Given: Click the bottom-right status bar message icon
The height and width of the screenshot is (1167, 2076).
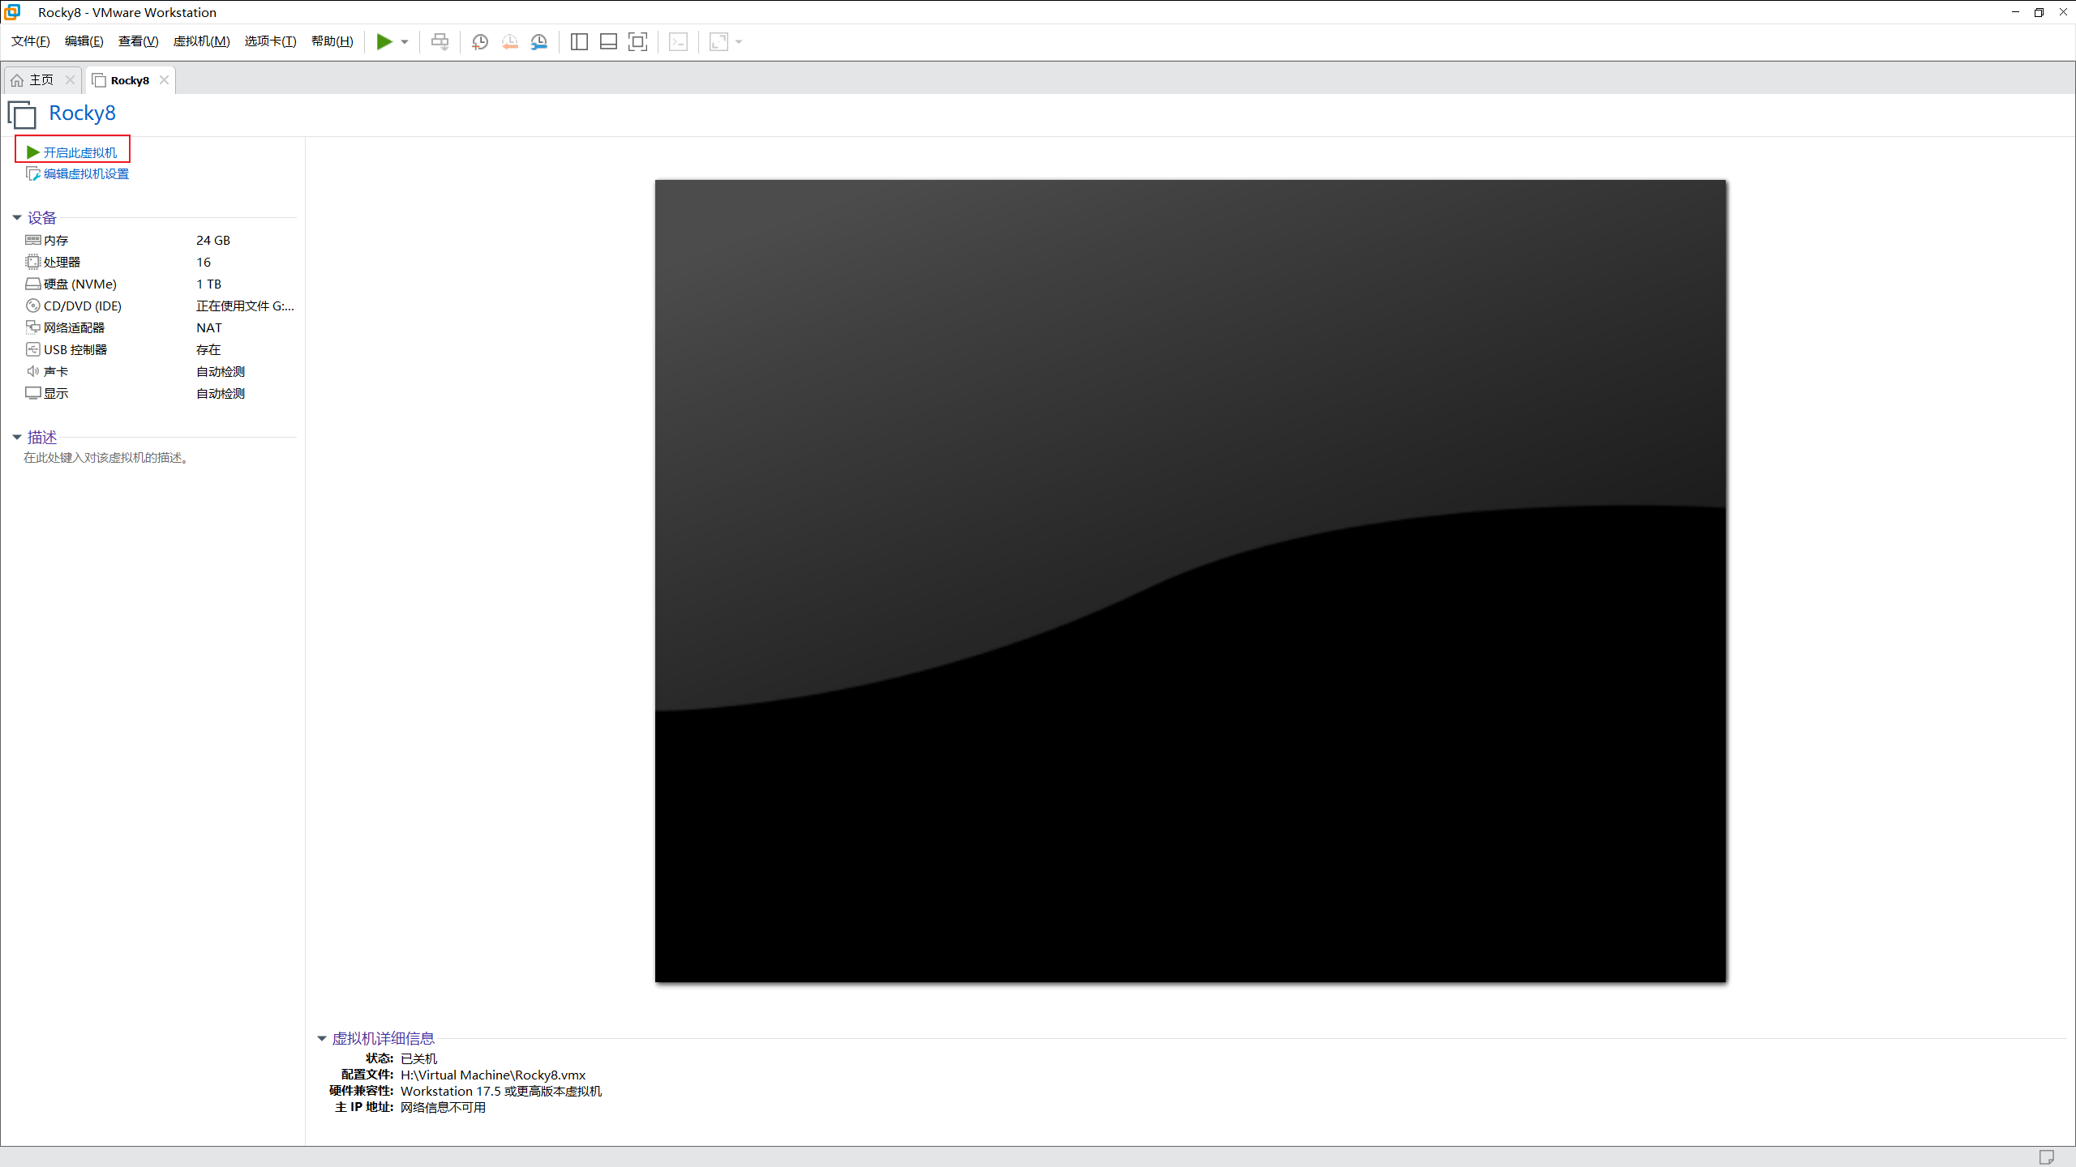Looking at the screenshot, I should pyautogui.click(x=2046, y=1156).
